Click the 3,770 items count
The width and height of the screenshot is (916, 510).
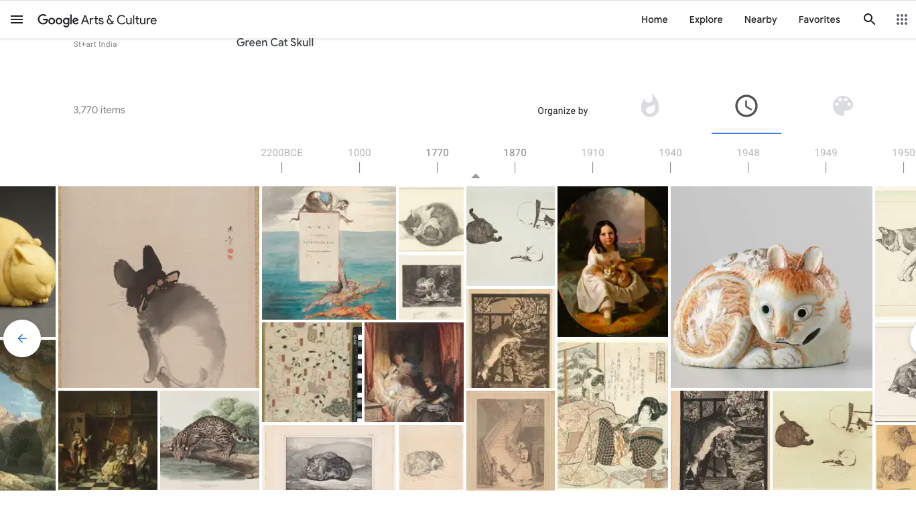click(99, 110)
